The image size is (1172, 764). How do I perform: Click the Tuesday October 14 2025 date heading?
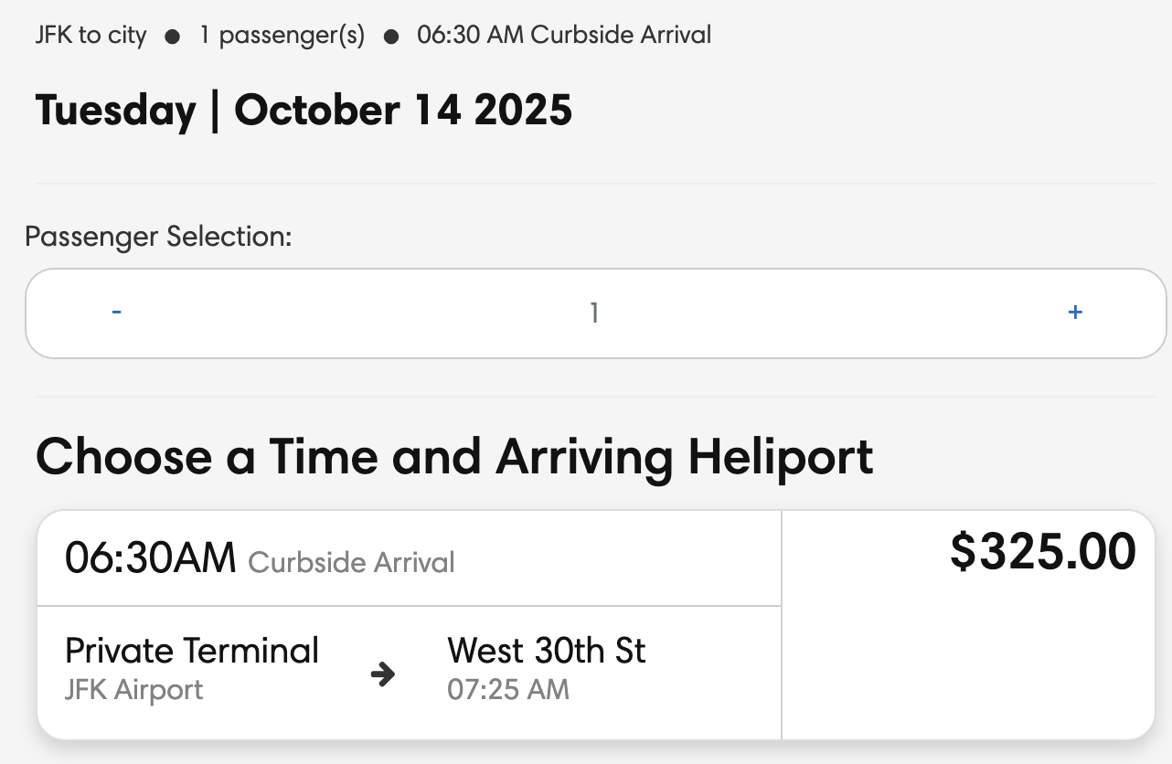point(304,111)
